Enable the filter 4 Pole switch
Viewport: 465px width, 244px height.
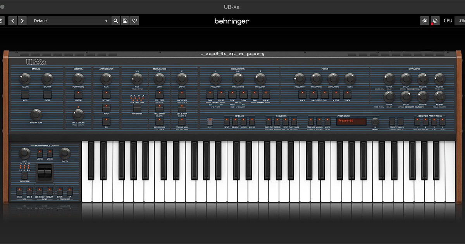[336, 94]
